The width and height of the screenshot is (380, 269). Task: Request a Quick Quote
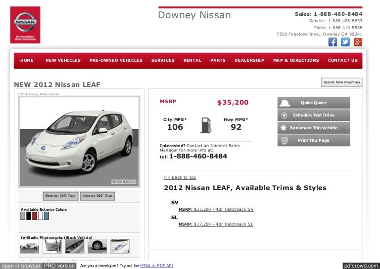[314, 103]
